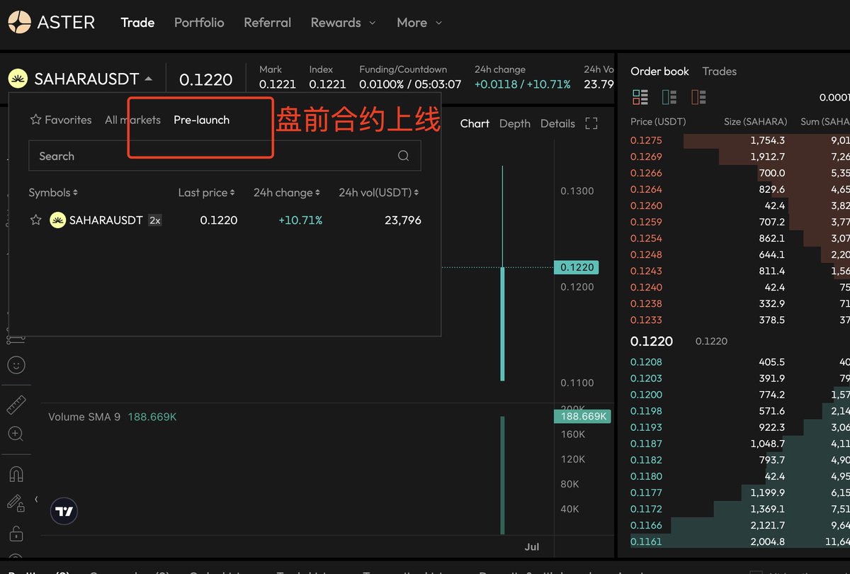Collapse the SAHARAUSDT symbol selector arrow
Viewport: 850px width, 574px height.
click(148, 79)
